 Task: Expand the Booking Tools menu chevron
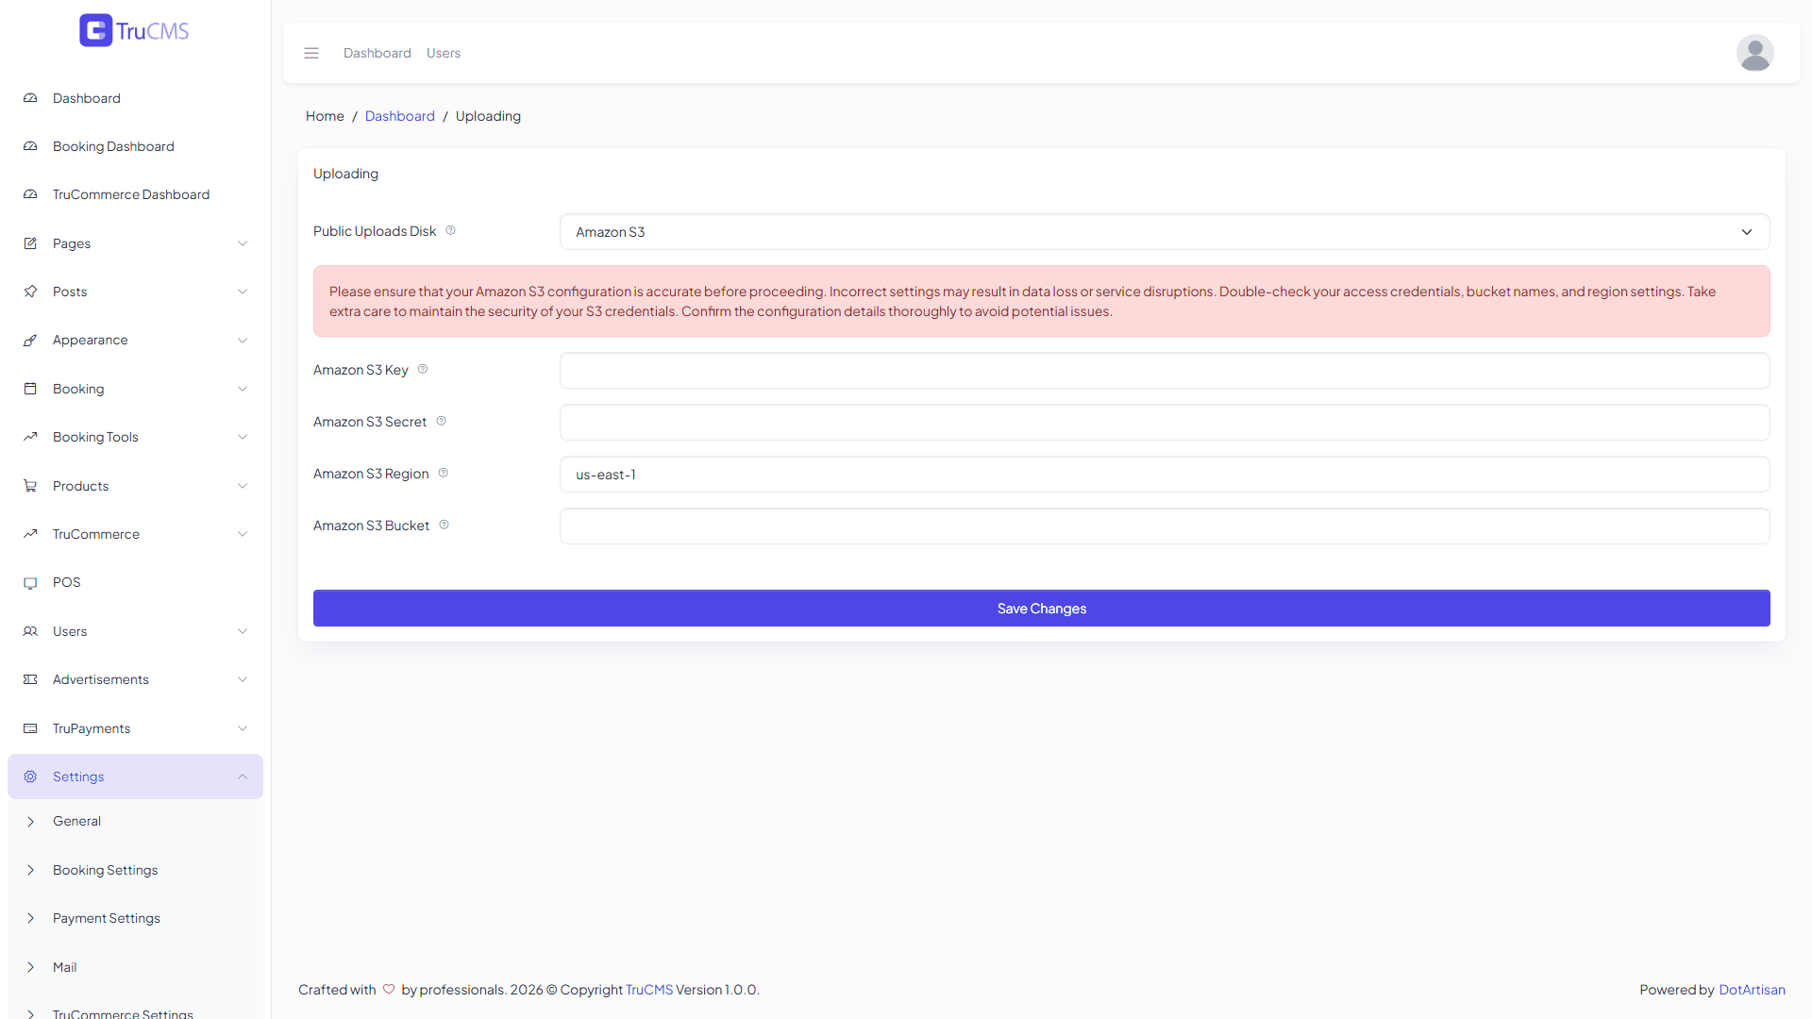[x=243, y=437]
